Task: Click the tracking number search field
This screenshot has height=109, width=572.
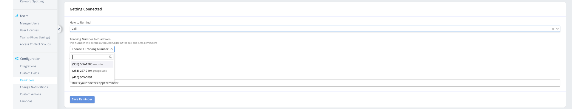Action: [92, 57]
